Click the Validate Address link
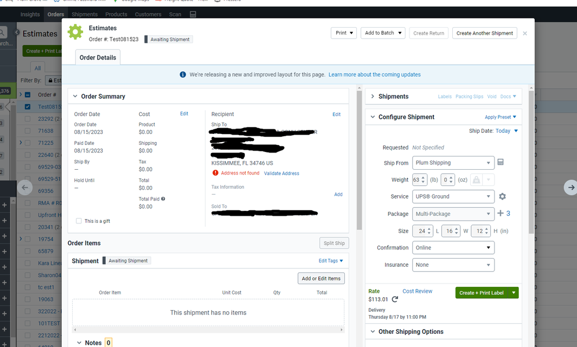The width and height of the screenshot is (577, 347). tap(281, 173)
